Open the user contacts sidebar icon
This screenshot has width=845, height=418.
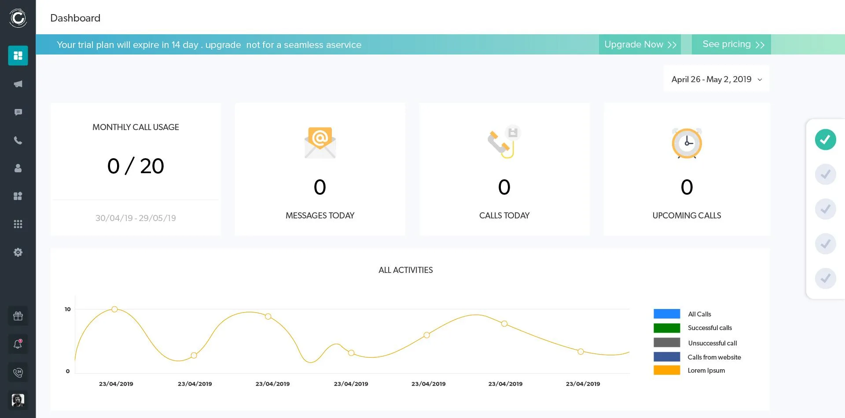tap(18, 168)
